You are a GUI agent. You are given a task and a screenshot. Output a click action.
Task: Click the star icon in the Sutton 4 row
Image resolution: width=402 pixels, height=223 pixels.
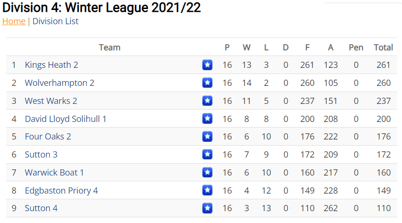(207, 208)
